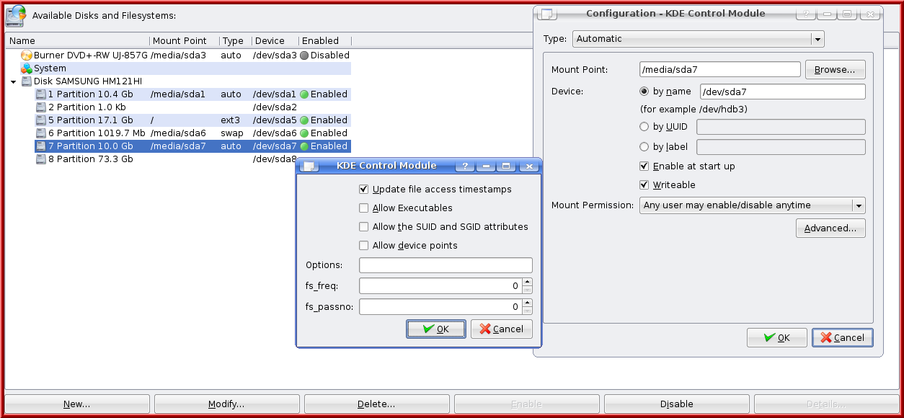904x418 pixels.
Task: Click the Modify... button
Action: tap(226, 404)
